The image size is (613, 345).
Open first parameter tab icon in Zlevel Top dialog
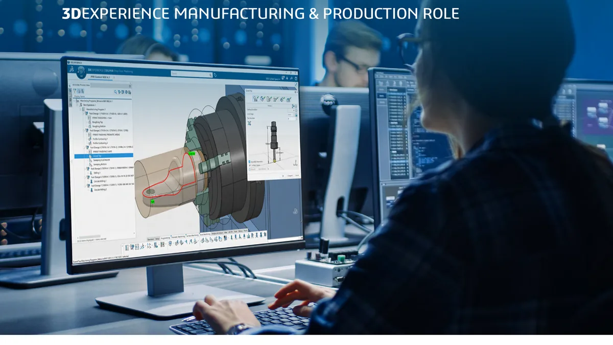click(x=255, y=99)
